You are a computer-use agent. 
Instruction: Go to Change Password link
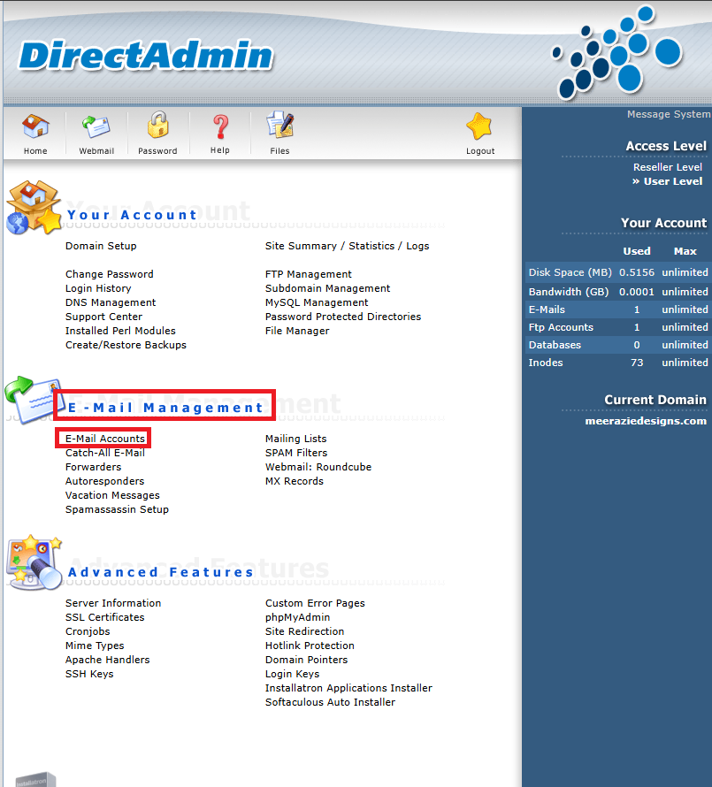point(110,274)
